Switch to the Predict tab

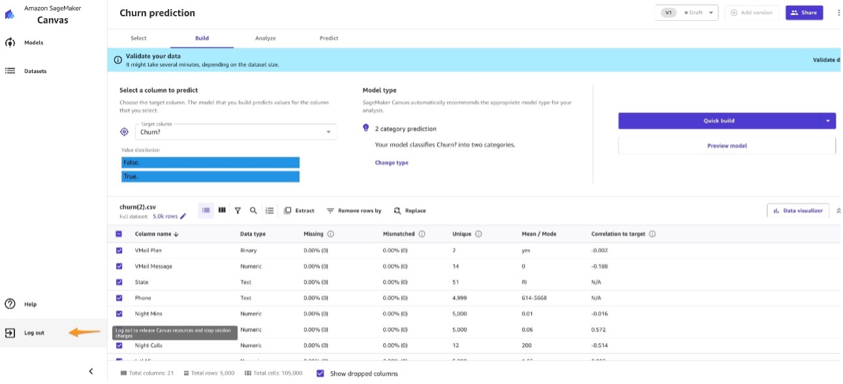(x=329, y=38)
